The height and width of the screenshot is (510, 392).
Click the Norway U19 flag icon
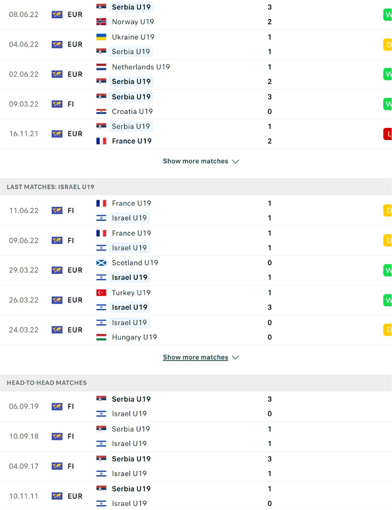(102, 22)
